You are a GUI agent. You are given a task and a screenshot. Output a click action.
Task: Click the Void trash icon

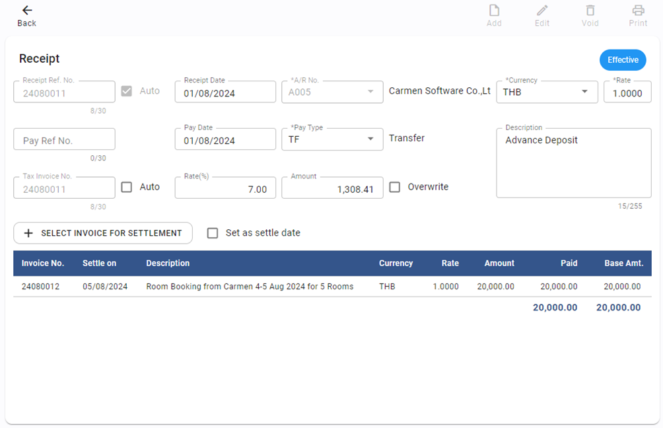[590, 11]
